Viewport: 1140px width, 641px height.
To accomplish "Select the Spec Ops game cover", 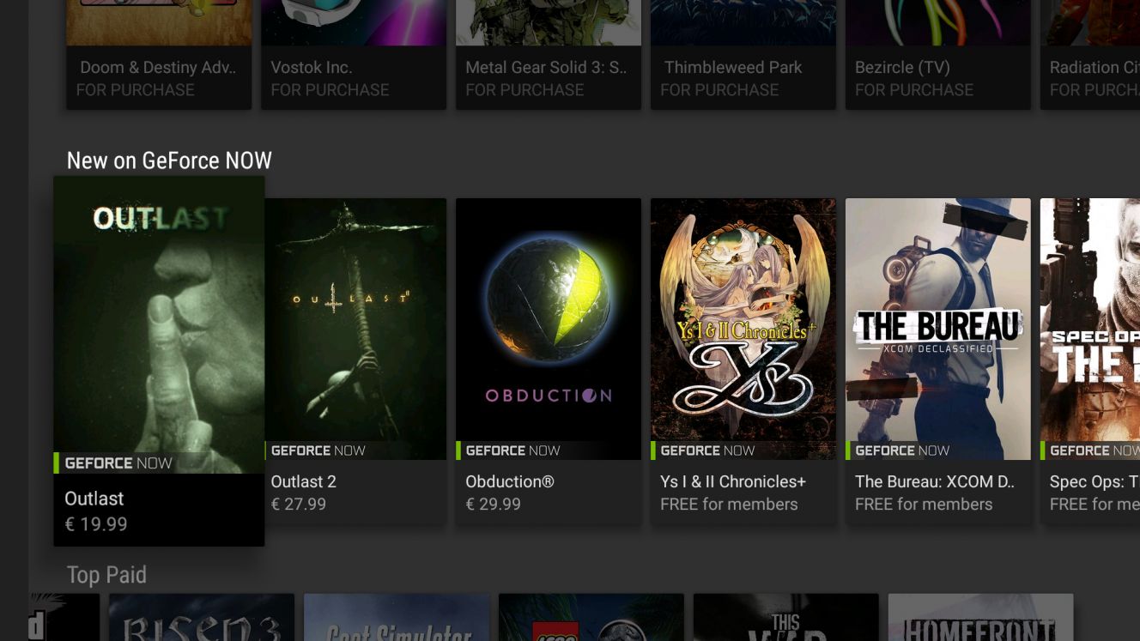I will pos(1090,329).
